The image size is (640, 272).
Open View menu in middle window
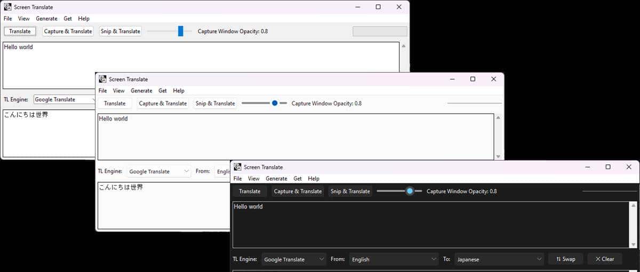point(119,91)
